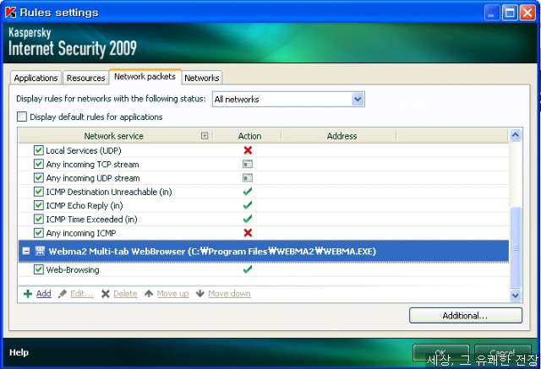
Task: Toggle Display default rules for applications
Action: click(x=22, y=117)
